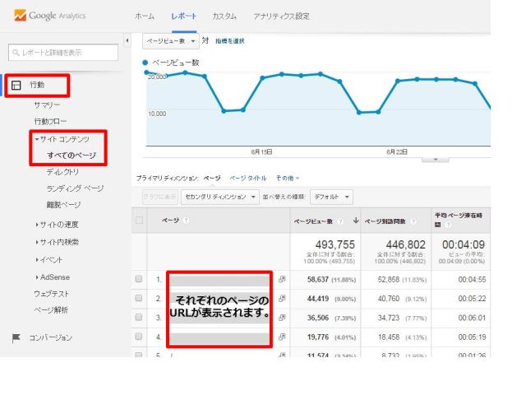Go to the ホーム tab
The width and height of the screenshot is (526, 395).
[145, 16]
